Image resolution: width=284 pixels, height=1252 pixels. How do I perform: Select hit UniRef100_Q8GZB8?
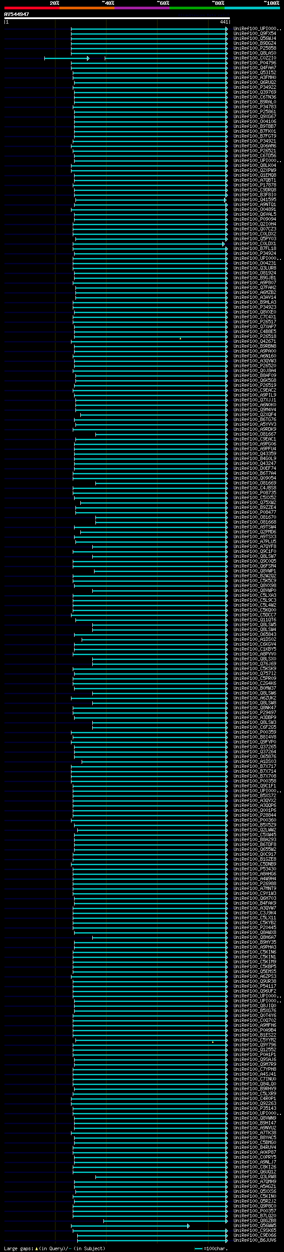255,1220
